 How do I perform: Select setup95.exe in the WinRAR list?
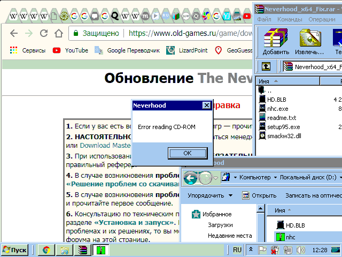pyautogui.click(x=279, y=127)
